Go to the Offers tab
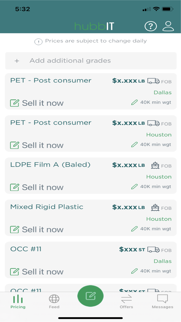181x322 pixels. 126,302
